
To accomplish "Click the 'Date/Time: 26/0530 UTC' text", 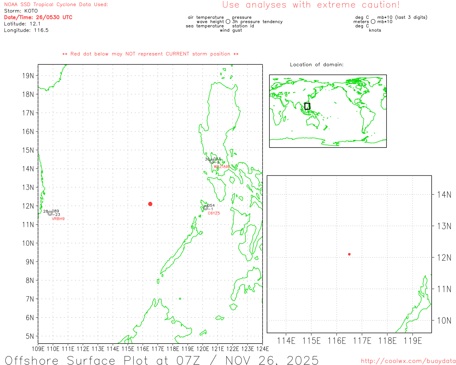I will 38,17.
